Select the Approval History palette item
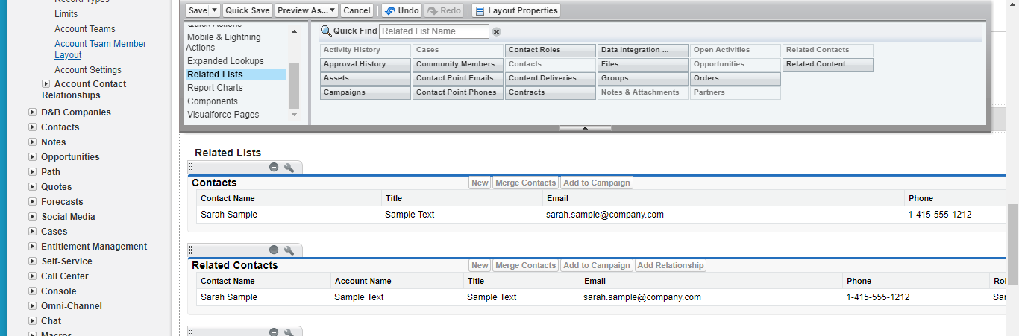Image resolution: width=1019 pixels, height=336 pixels. click(x=366, y=64)
